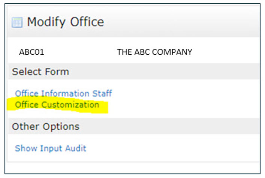The image size is (265, 178).
Task: Open the highlighted Office Customization link
Action: [x=57, y=105]
